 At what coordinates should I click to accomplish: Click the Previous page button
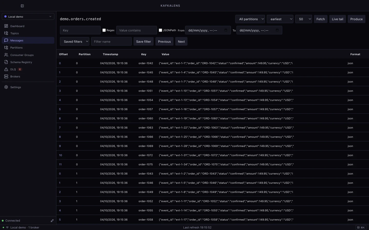coord(164,41)
